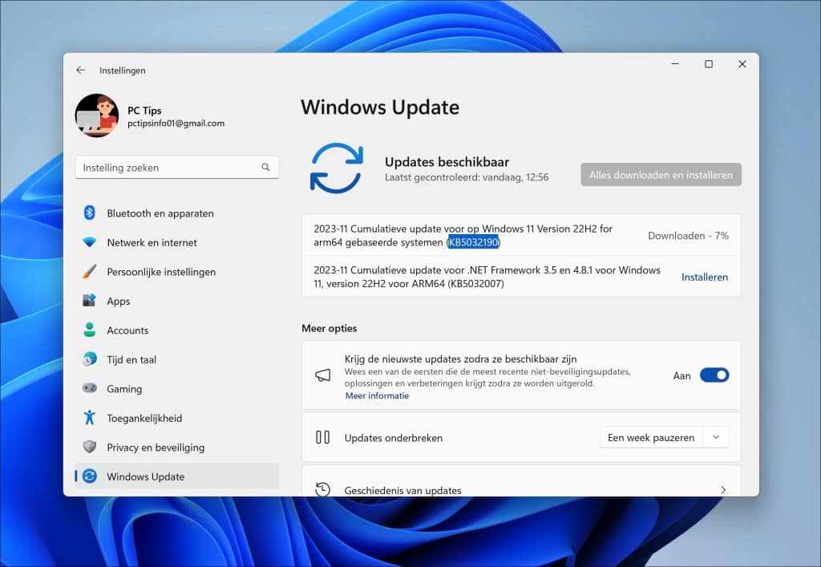Screen dimensions: 821x567
Task: Click Een week pauzeren button
Action: click(x=651, y=438)
